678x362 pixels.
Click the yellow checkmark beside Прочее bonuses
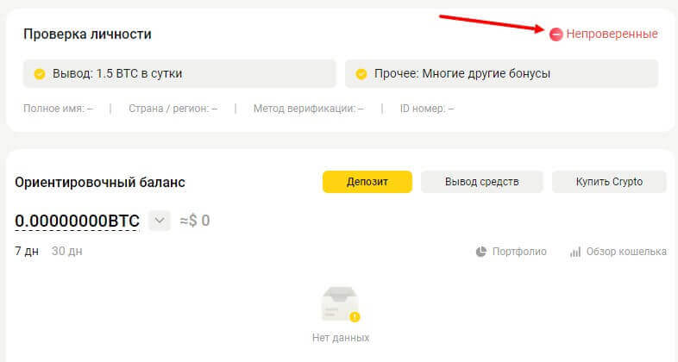click(361, 73)
